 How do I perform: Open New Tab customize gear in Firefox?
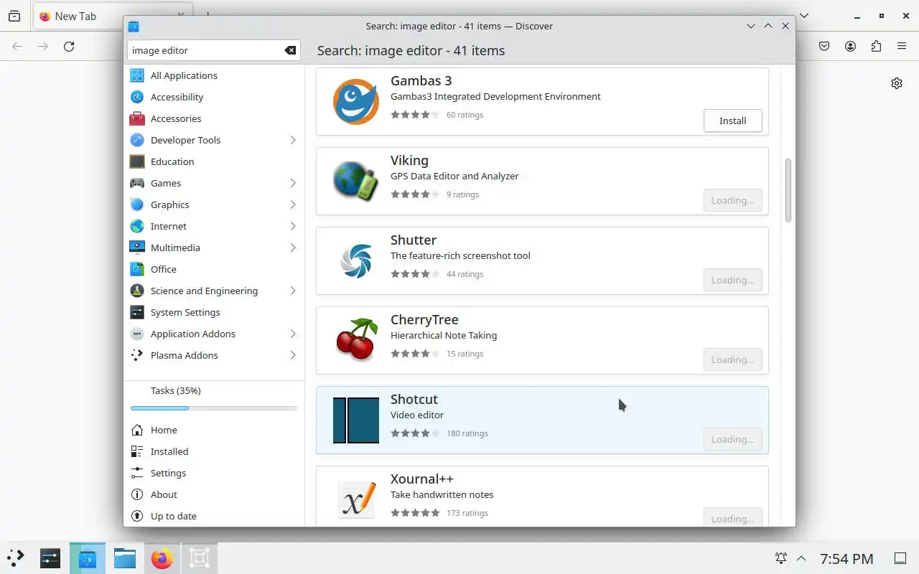(897, 83)
